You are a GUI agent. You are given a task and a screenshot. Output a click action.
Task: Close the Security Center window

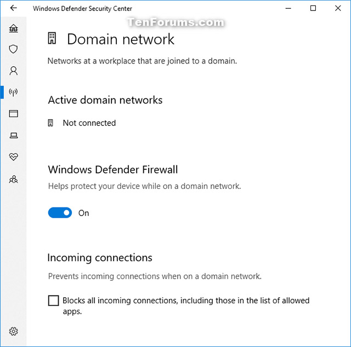[338, 8]
